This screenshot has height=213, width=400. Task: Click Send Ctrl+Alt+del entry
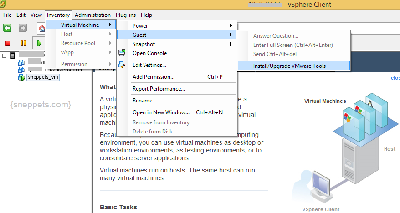pyautogui.click(x=294, y=54)
